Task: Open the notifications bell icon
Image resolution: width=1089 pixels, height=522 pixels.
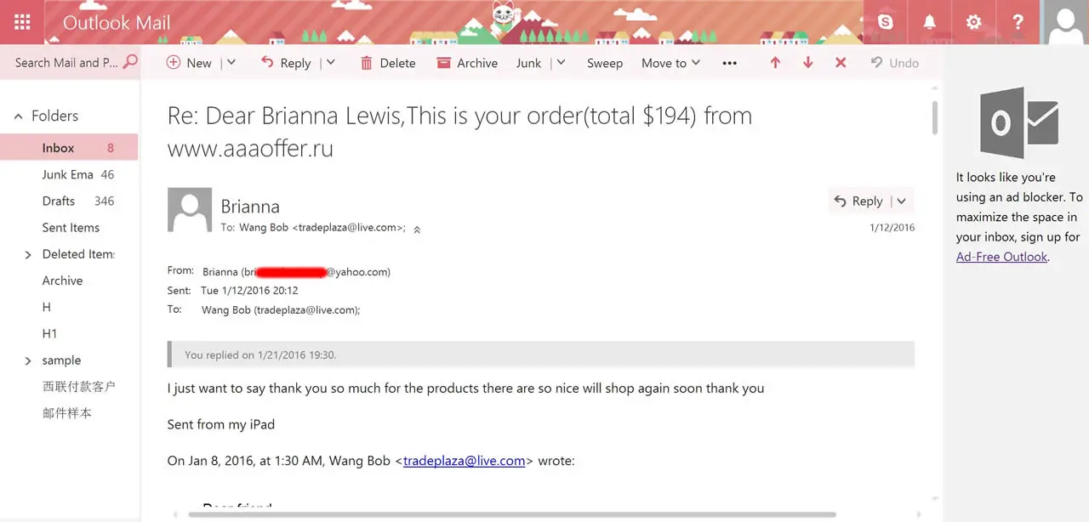Action: point(930,22)
